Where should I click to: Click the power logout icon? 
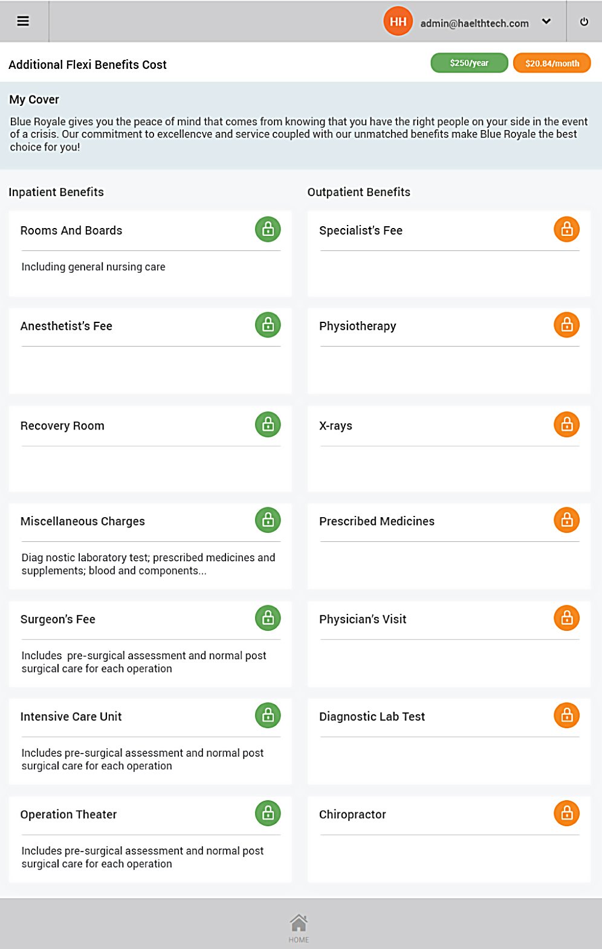tap(584, 22)
